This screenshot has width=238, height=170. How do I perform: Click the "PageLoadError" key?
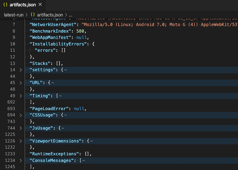tap(49, 109)
